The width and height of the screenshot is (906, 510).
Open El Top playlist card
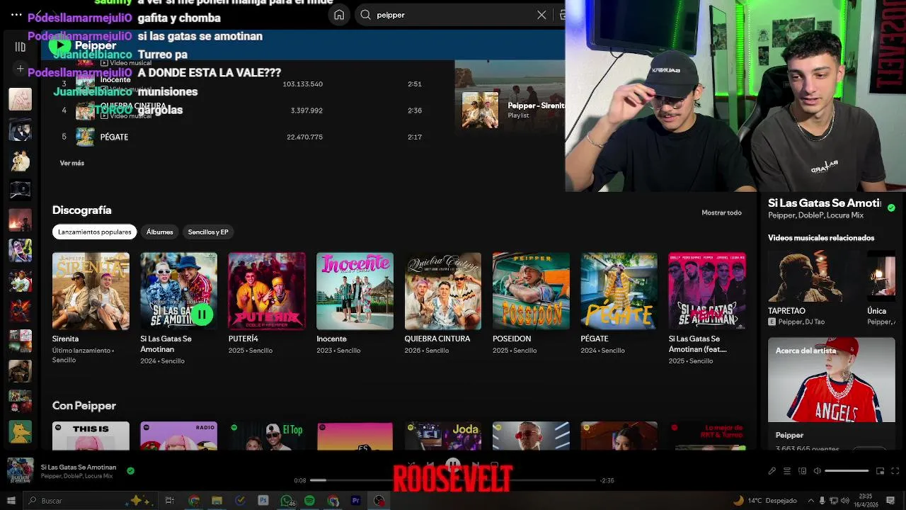[267, 436]
